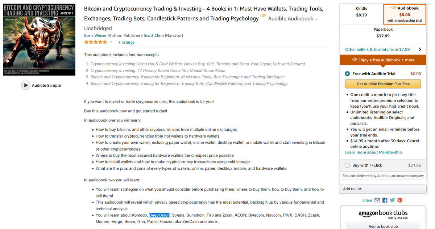Viewport: 435px width, 229px height.
Task: Open the star ratings dropdown arrow
Action: click(111, 42)
